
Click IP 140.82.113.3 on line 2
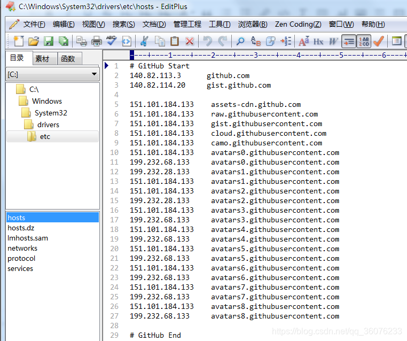pyautogui.click(x=155, y=75)
